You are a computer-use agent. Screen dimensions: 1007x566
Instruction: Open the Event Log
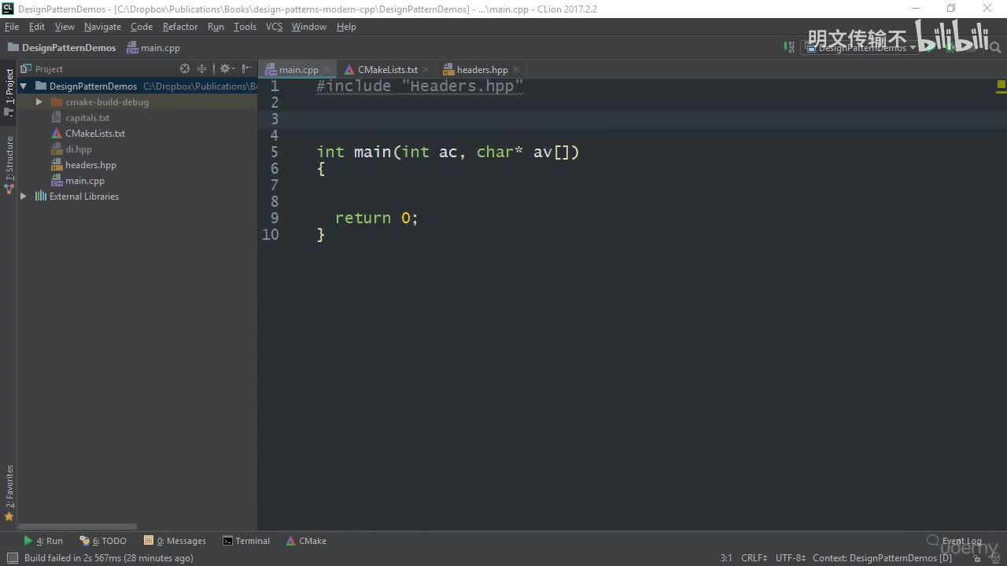[954, 541]
